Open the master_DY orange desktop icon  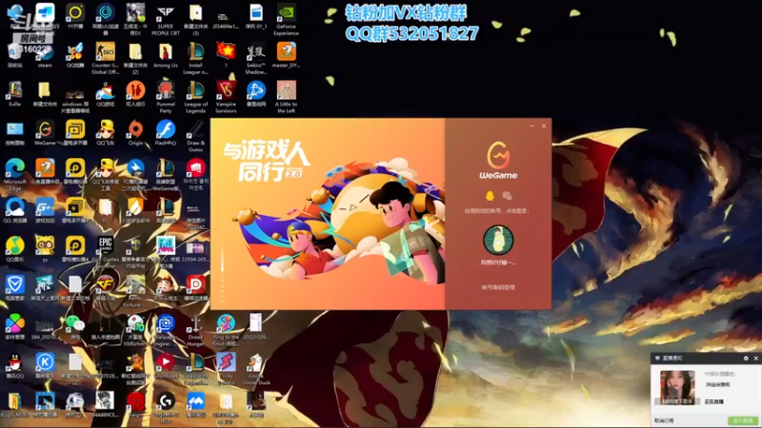[286, 56]
